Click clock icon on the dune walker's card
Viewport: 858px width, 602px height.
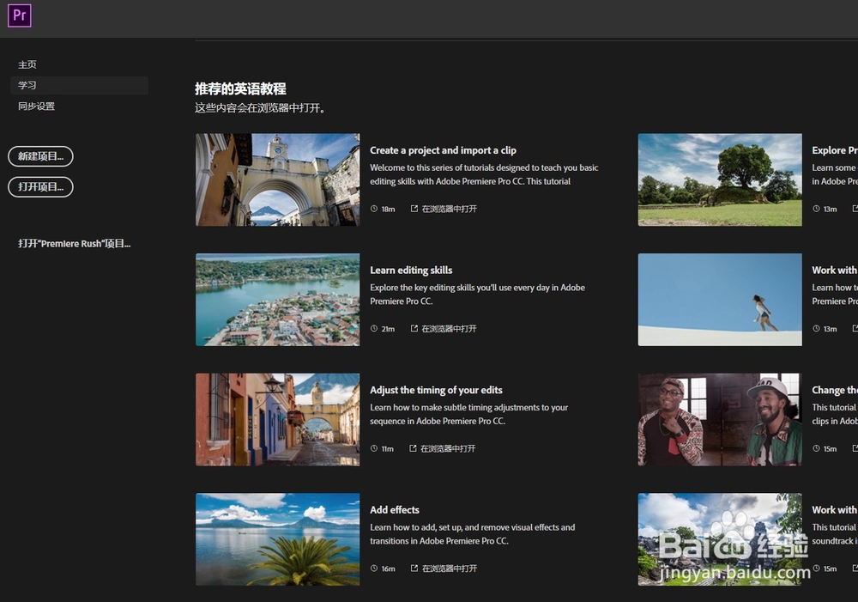pyautogui.click(x=816, y=329)
